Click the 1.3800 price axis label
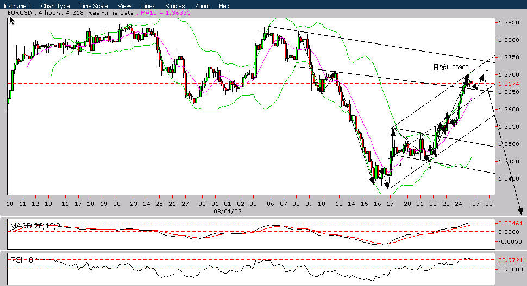Image resolution: width=527 pixels, height=286 pixels. click(509, 40)
